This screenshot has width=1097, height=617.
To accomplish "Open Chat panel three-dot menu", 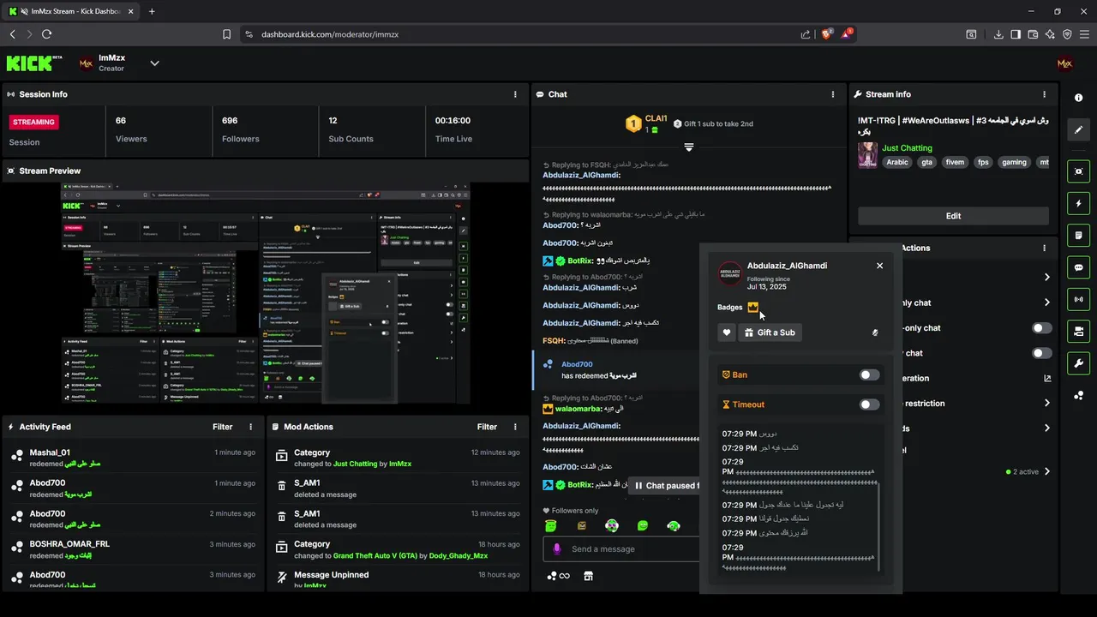I will tap(833, 94).
